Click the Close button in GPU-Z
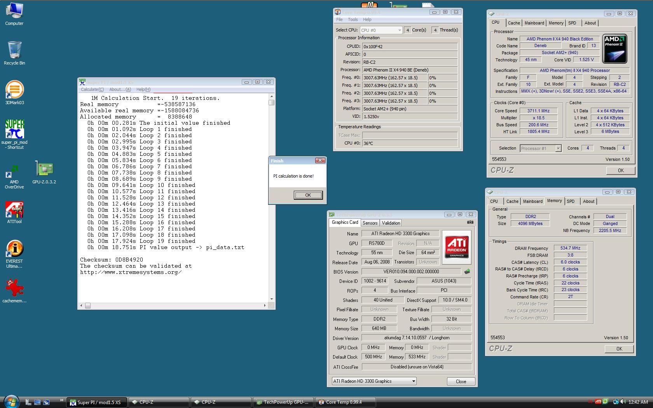This screenshot has height=408, width=653. point(461,382)
